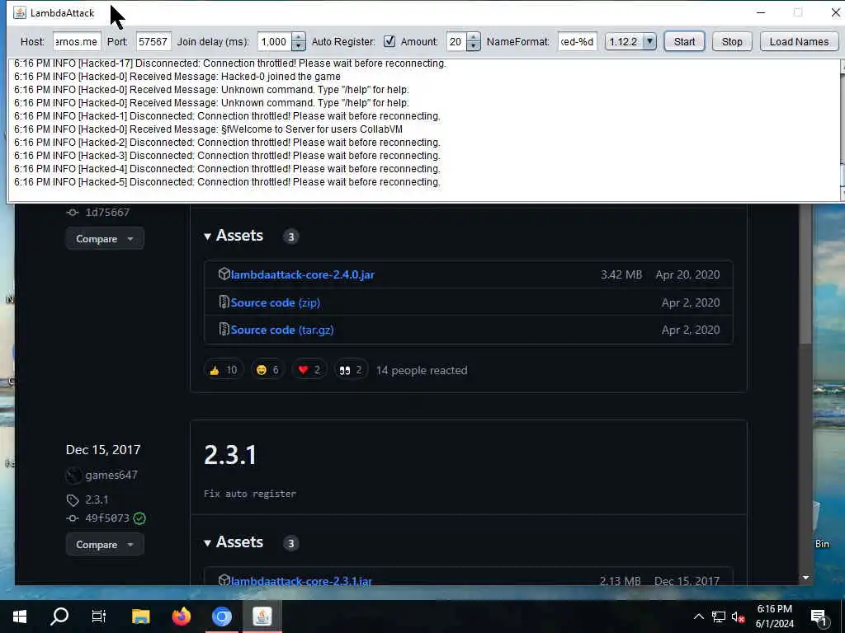The height and width of the screenshot is (633, 845).
Task: Collapse the Assets section of 2.3.1 release
Action: tap(234, 542)
